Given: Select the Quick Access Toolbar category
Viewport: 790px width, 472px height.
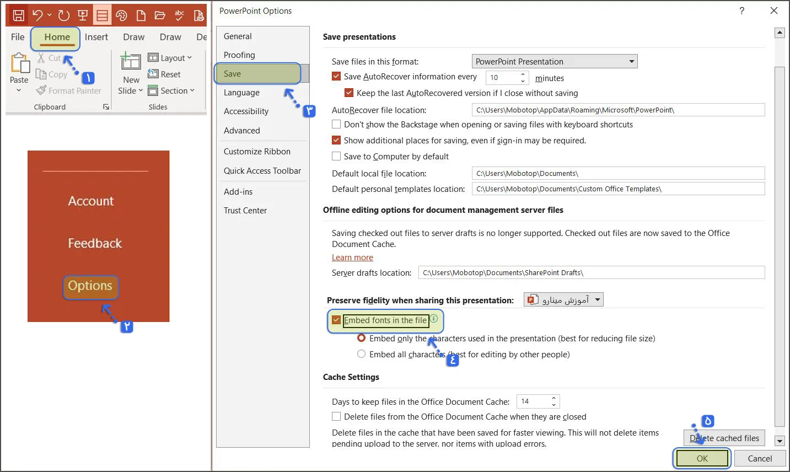Looking at the screenshot, I should point(262,170).
